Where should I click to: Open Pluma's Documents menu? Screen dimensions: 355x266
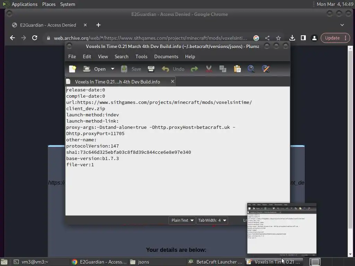pyautogui.click(x=166, y=56)
